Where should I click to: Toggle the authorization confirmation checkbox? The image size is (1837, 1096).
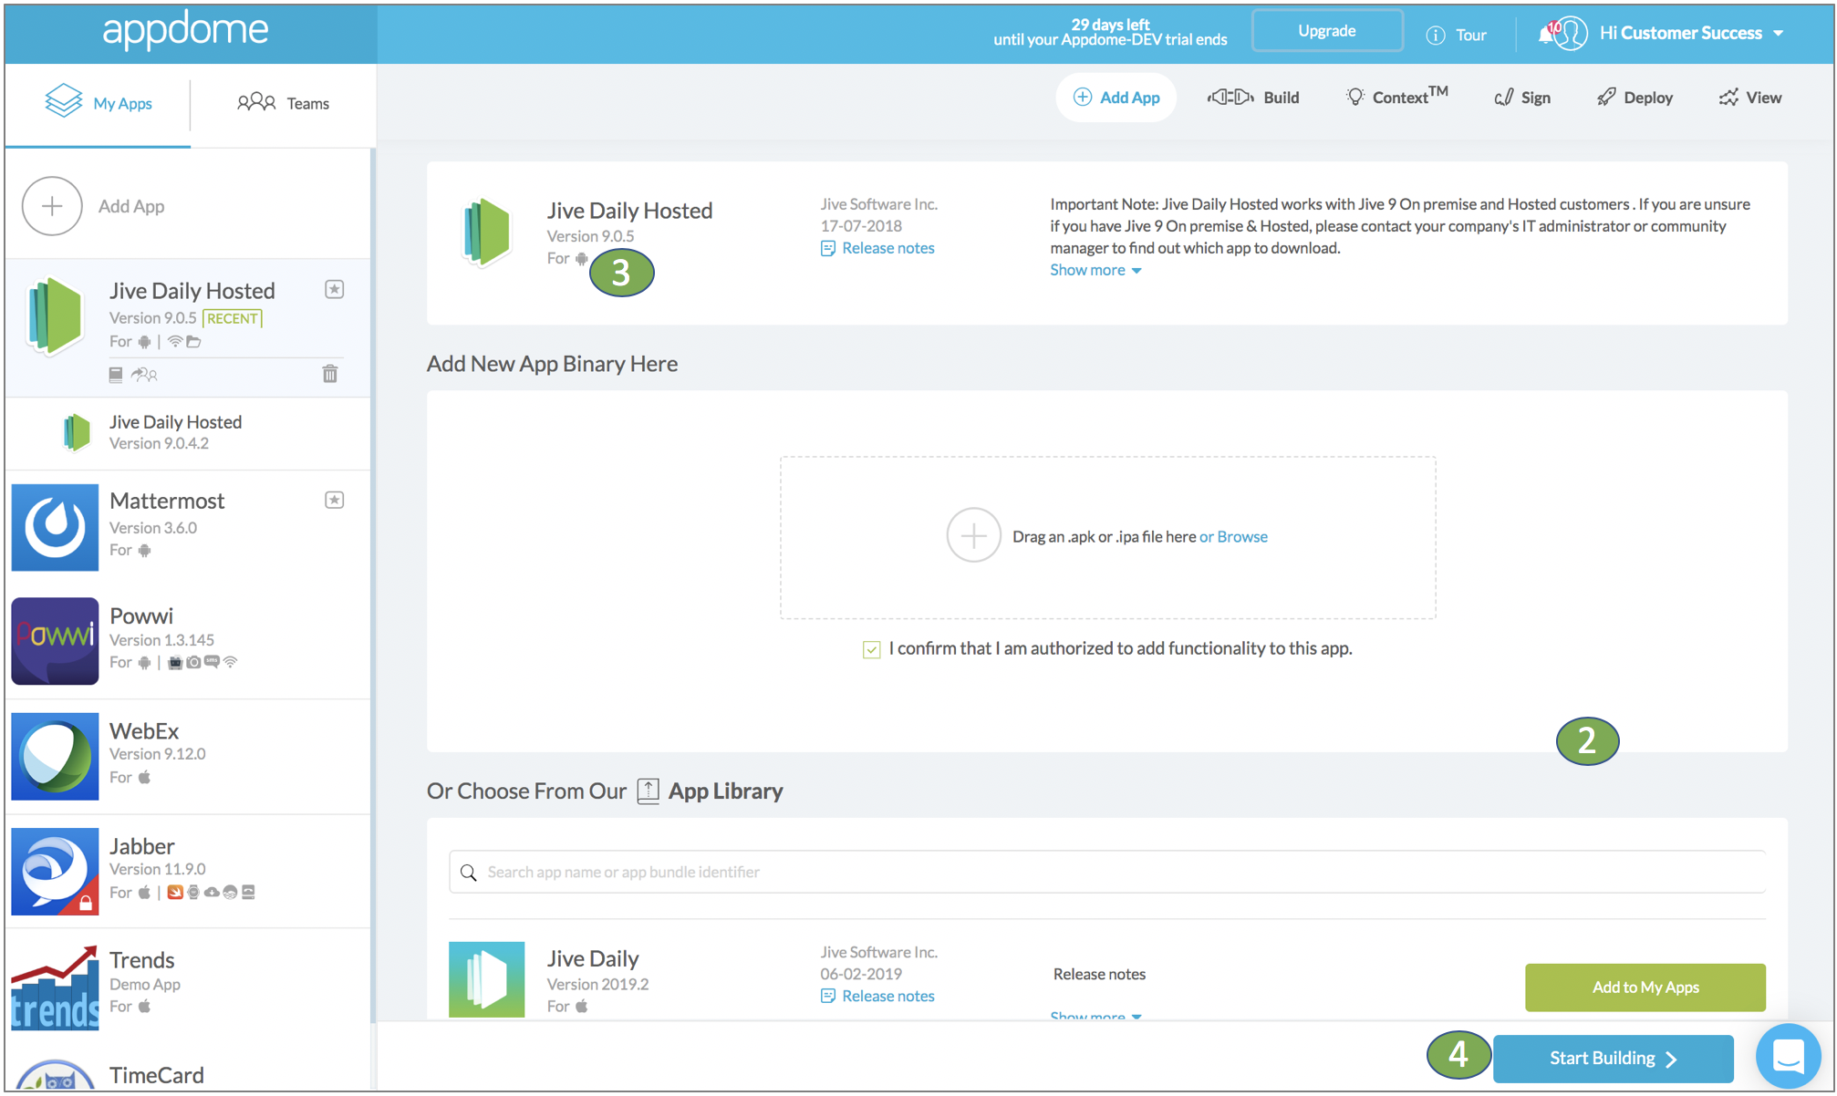pyautogui.click(x=872, y=649)
